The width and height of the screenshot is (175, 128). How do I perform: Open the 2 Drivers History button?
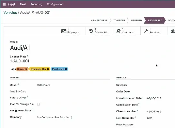click(100, 31)
